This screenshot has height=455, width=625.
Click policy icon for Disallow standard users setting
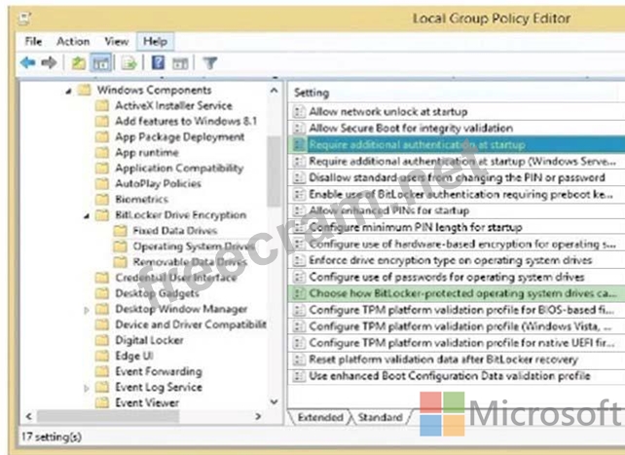point(299,177)
